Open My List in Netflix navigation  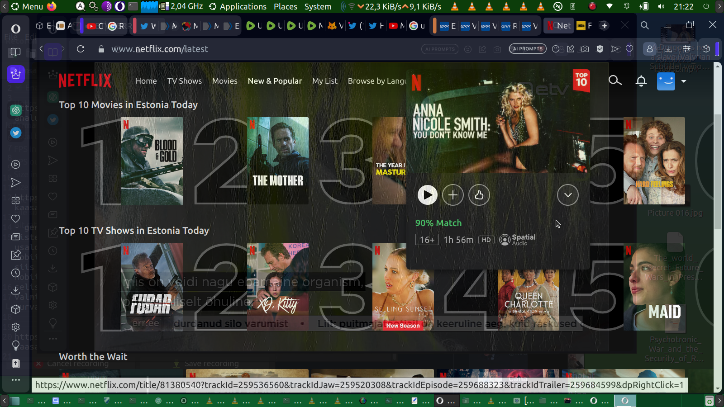click(x=325, y=81)
